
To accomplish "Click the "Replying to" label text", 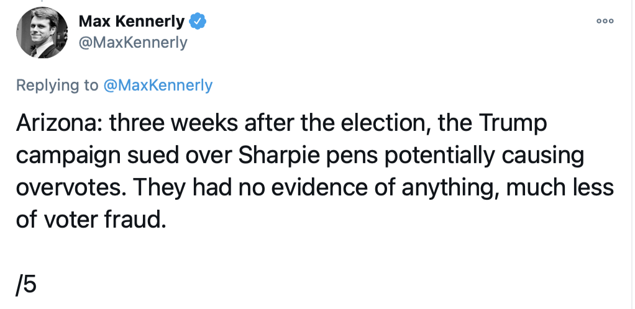I will (x=57, y=85).
